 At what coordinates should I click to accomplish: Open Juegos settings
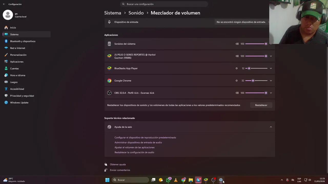[x=27, y=82]
